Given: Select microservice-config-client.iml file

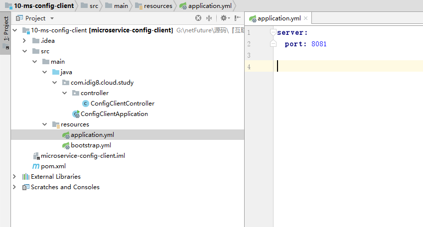Looking at the screenshot, I should click(x=83, y=156).
